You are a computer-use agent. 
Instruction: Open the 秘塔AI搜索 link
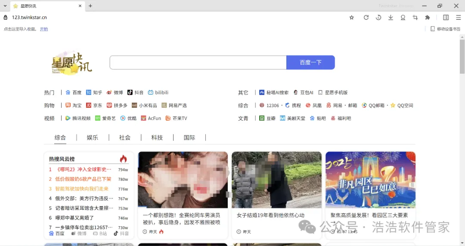click(274, 93)
